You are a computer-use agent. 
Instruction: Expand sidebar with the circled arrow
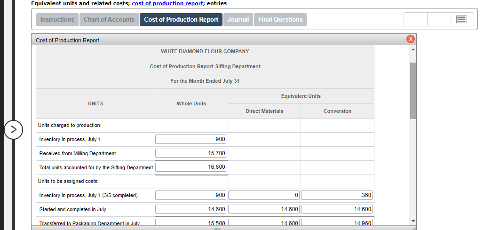[x=13, y=129]
